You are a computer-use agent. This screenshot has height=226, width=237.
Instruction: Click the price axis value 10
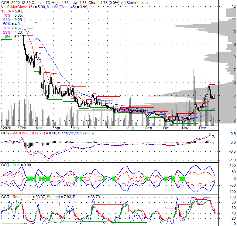pos(234,32)
